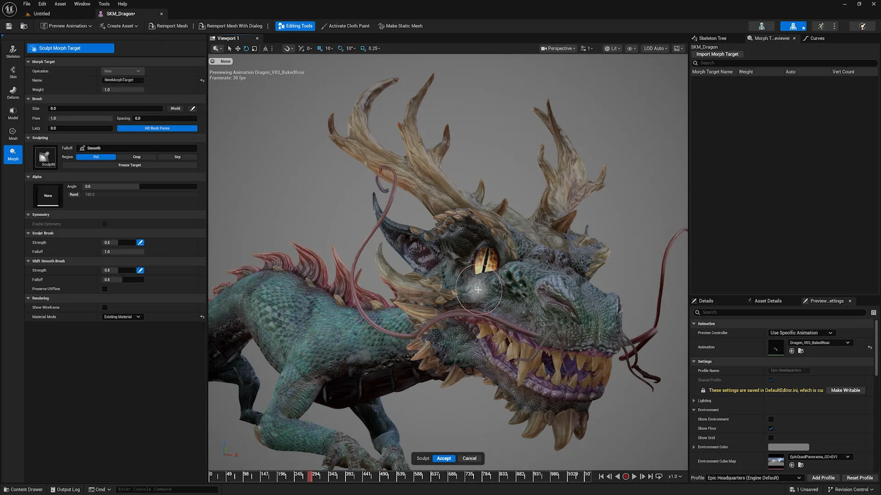Open the Preview Controller dropdown
Image resolution: width=881 pixels, height=495 pixels.
[801, 333]
